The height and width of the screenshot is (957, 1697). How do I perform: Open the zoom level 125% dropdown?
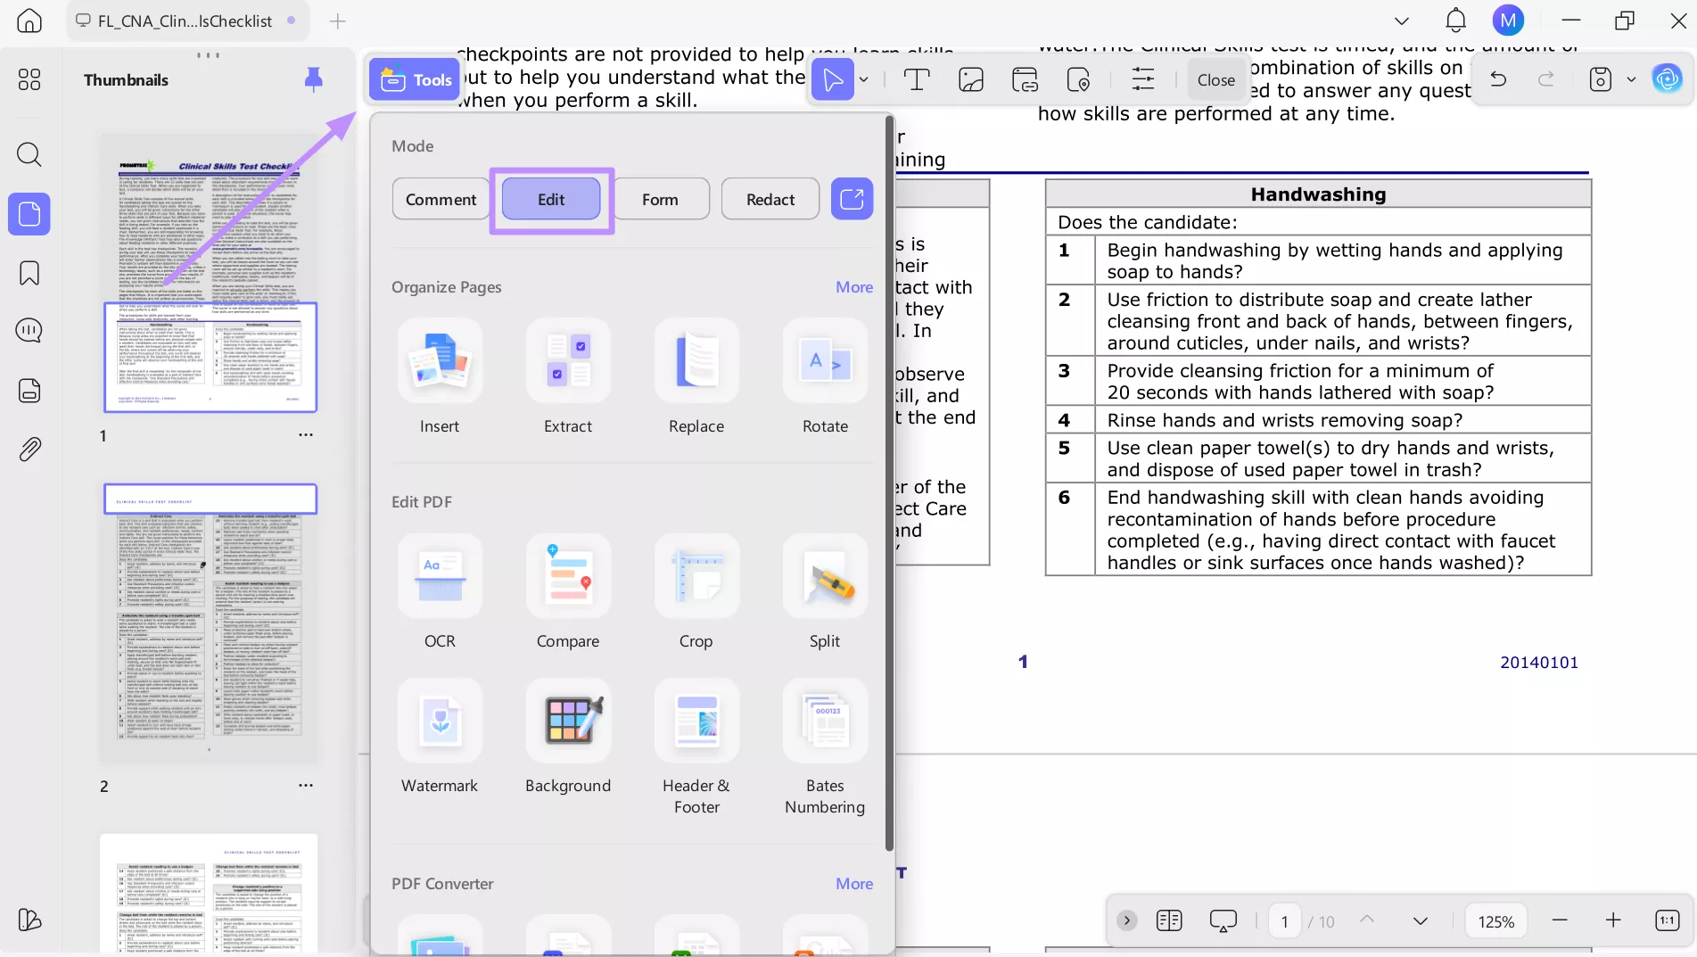point(1495,921)
